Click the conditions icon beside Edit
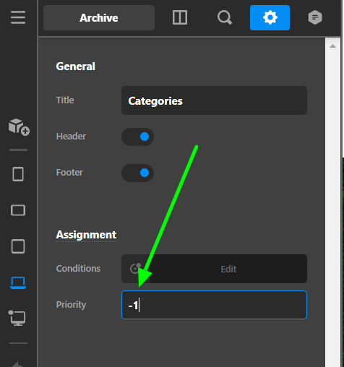The image size is (344, 367). 136,269
